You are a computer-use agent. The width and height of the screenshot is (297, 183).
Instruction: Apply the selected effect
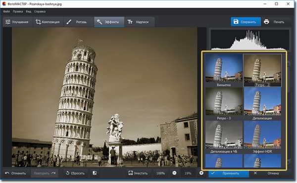coord(229,173)
